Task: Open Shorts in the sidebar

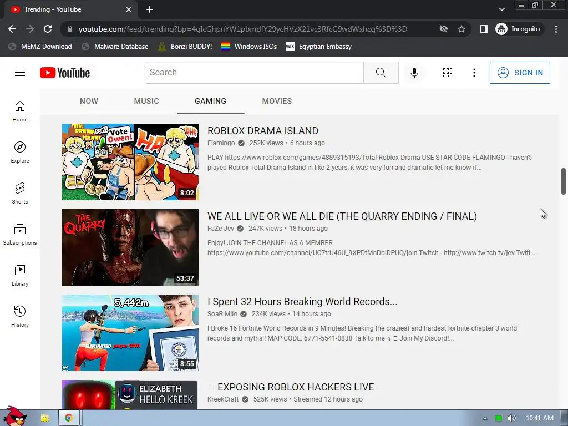Action: 20,194
